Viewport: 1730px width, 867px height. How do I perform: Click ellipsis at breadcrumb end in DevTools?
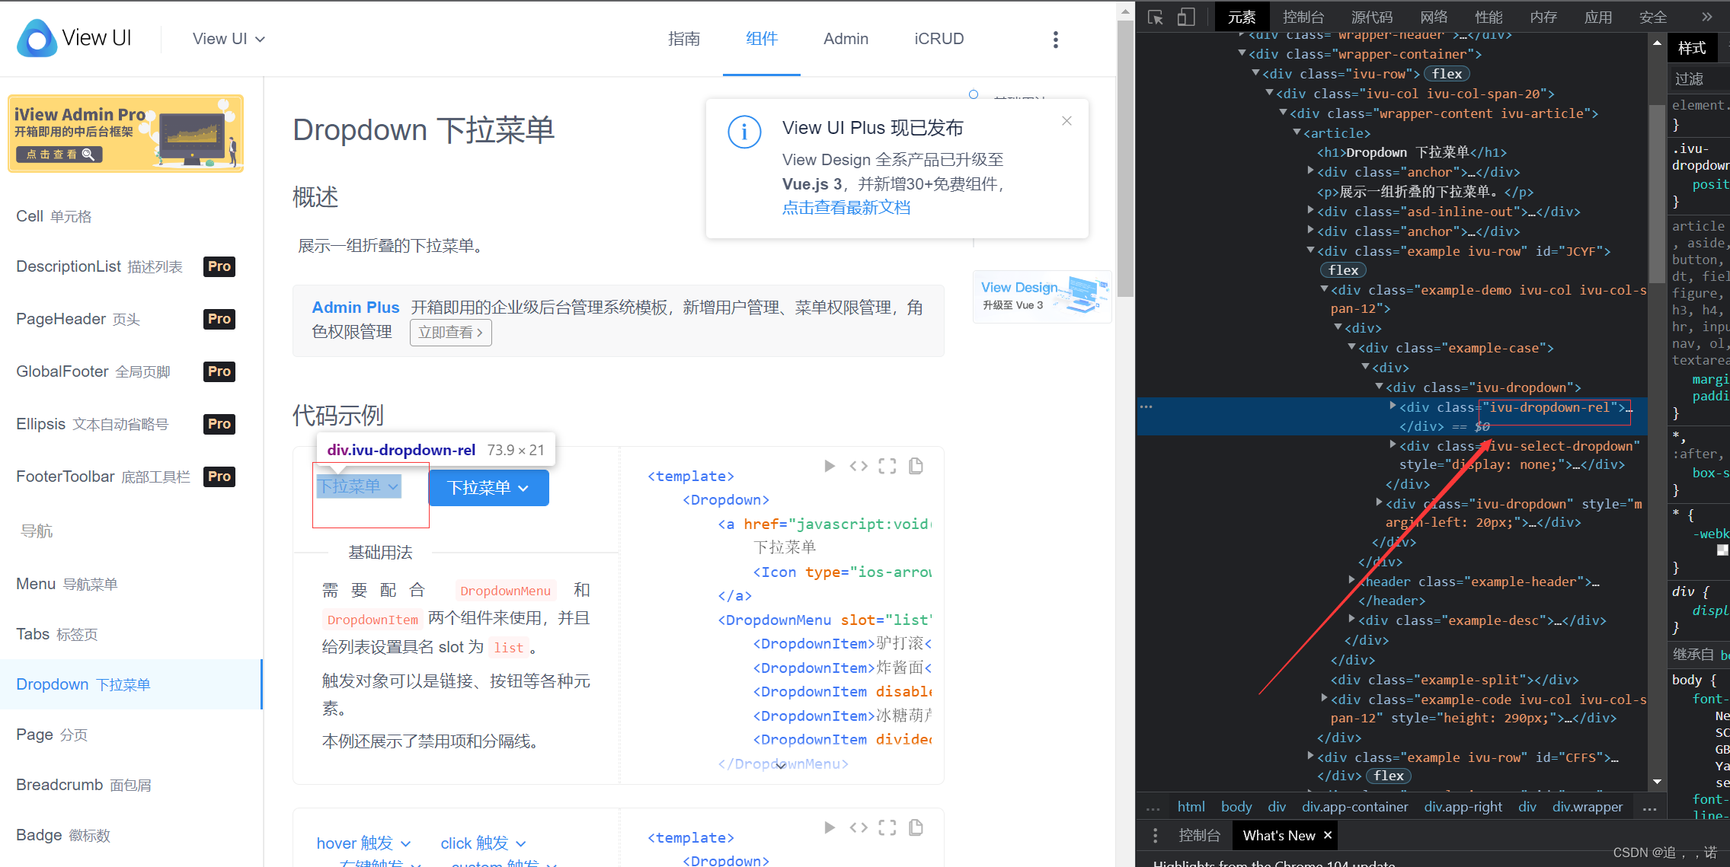[1650, 808]
